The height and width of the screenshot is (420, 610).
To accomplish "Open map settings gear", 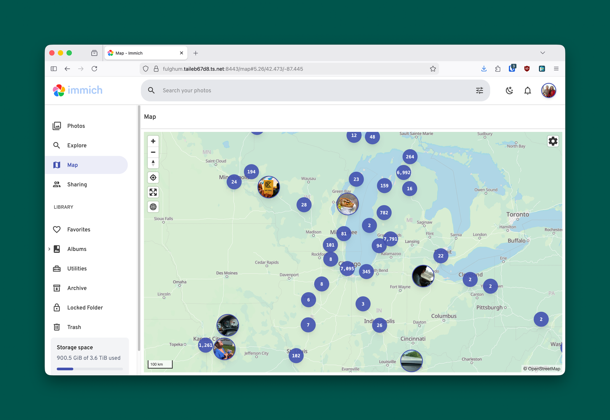I will tap(553, 141).
